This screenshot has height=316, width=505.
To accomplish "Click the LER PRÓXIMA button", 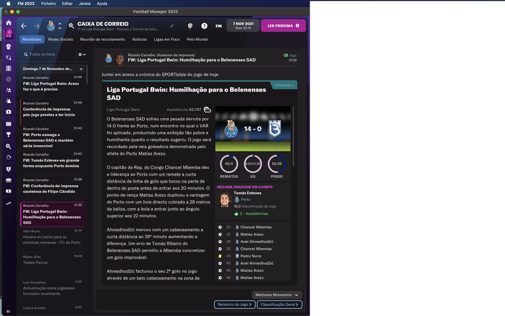I will click(283, 26).
